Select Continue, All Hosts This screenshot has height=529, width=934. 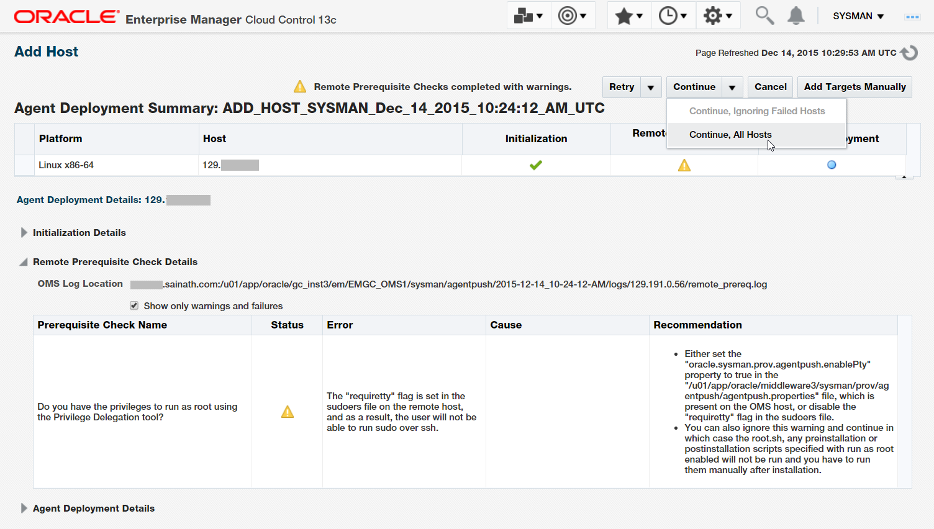(x=756, y=135)
